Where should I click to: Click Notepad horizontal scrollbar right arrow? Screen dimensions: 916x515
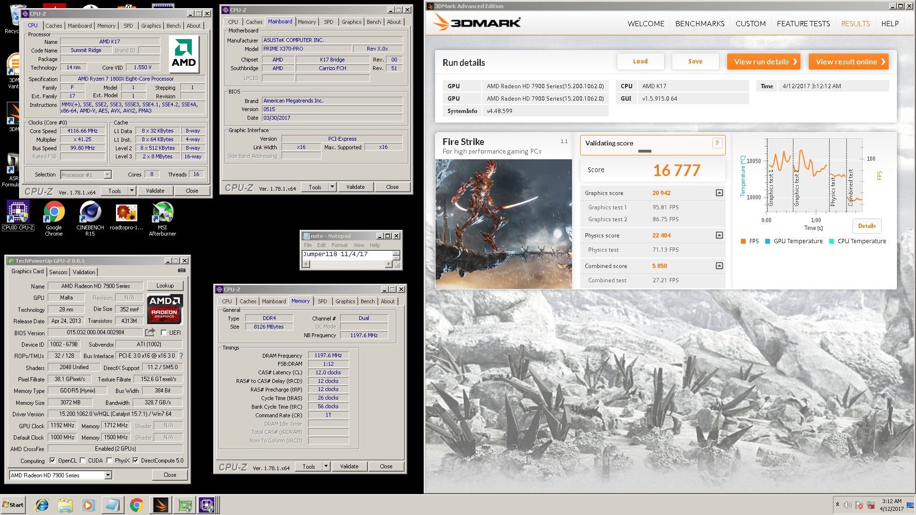click(x=388, y=264)
